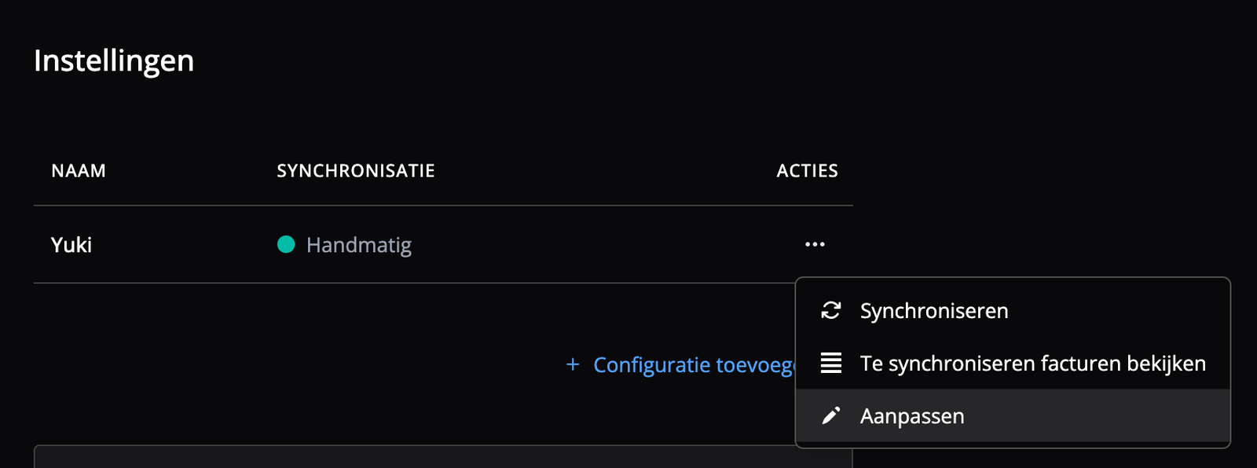Choose Synchroniseren from the menu
The height and width of the screenshot is (468, 1257).
(933, 311)
